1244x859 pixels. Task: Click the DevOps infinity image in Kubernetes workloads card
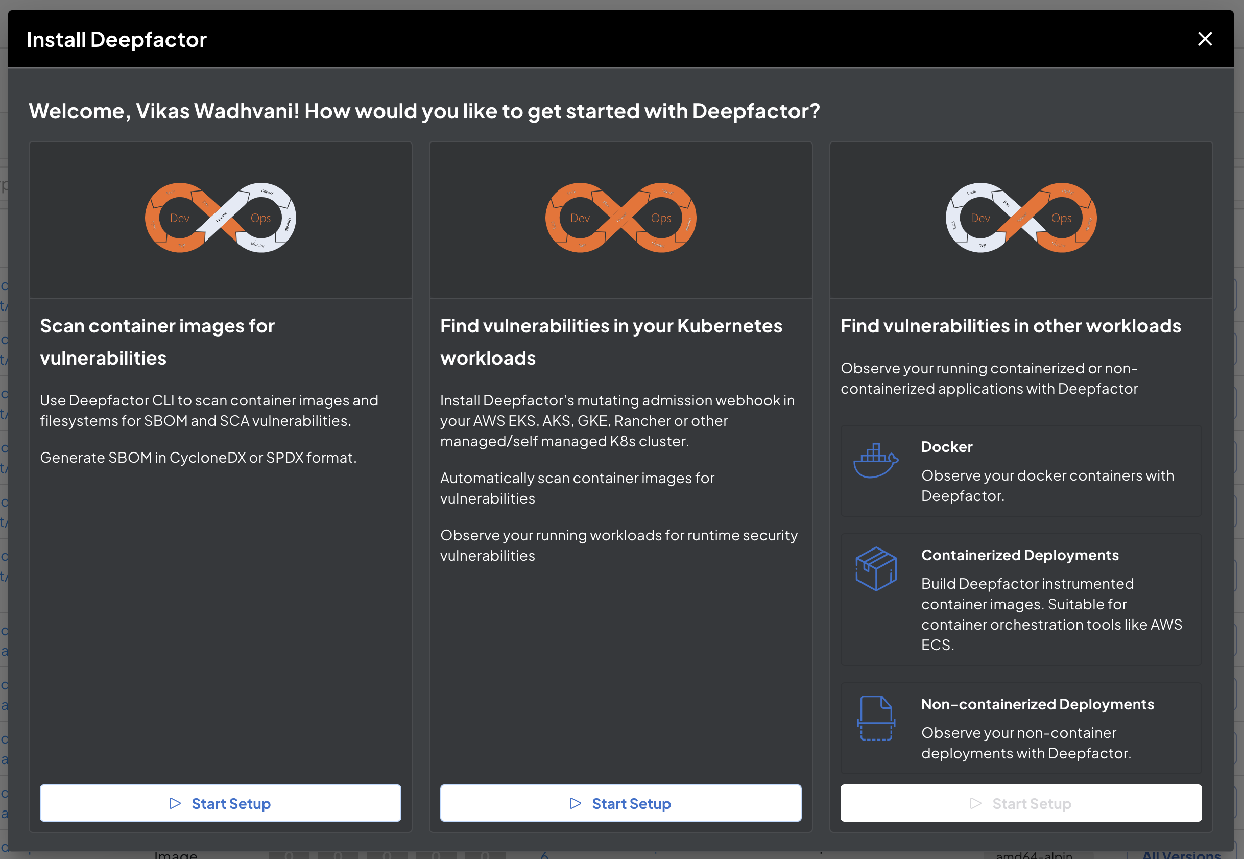pyautogui.click(x=620, y=218)
